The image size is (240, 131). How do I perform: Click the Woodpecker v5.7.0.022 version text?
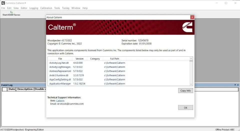[59, 40]
